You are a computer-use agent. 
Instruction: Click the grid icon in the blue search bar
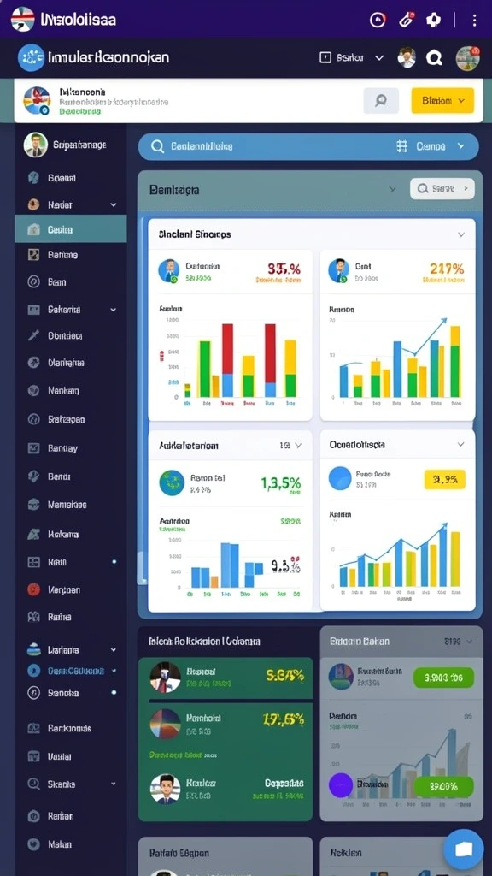401,146
